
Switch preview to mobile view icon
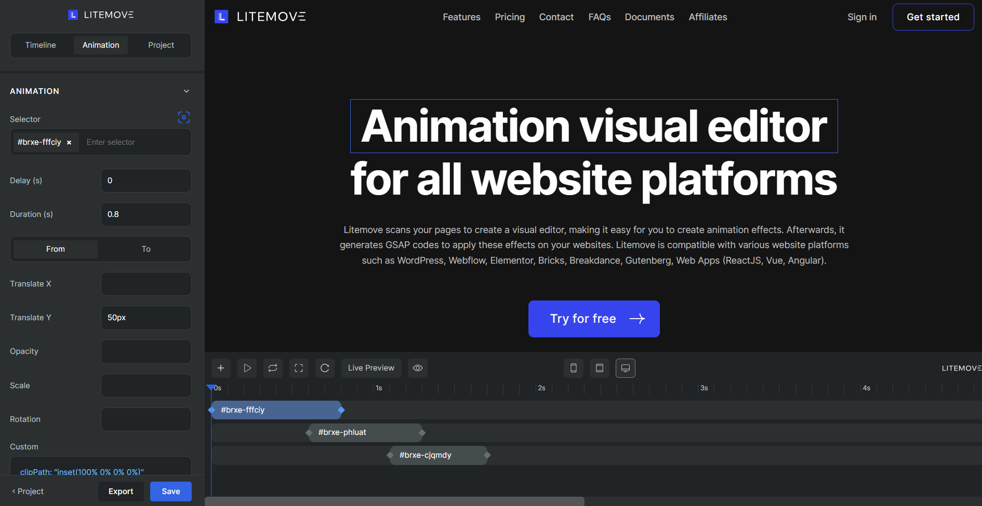point(573,368)
